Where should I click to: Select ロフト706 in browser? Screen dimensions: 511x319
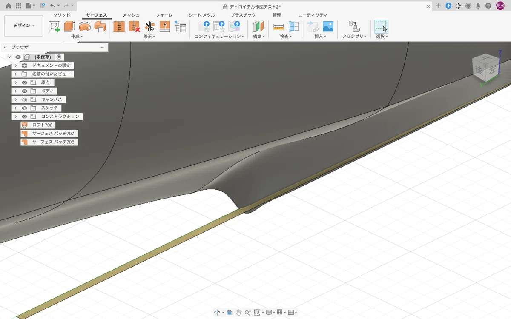(38, 125)
